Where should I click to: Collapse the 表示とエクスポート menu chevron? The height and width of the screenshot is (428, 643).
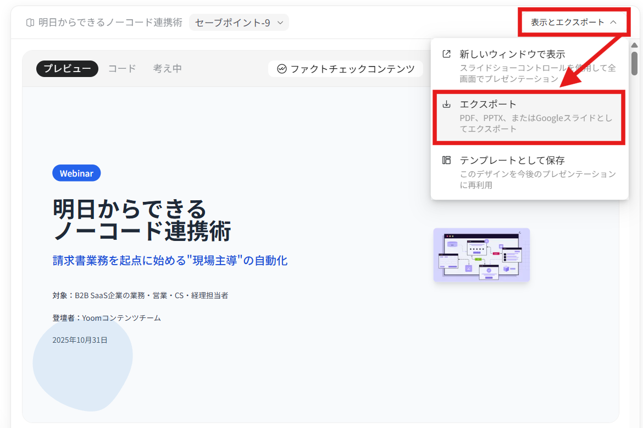pos(613,23)
